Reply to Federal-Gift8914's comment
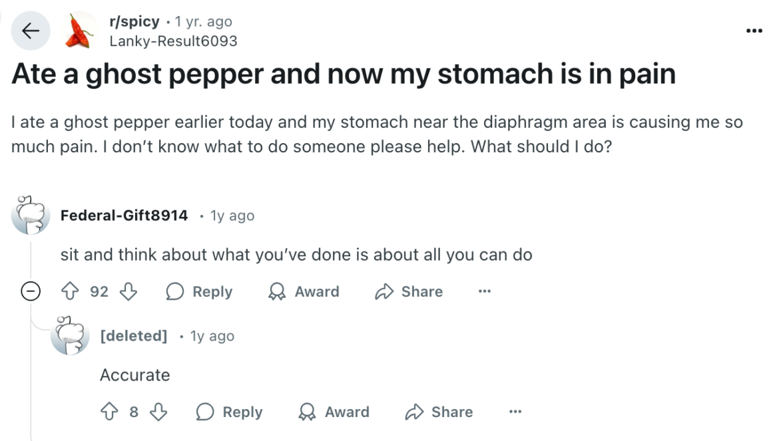 pyautogui.click(x=198, y=291)
